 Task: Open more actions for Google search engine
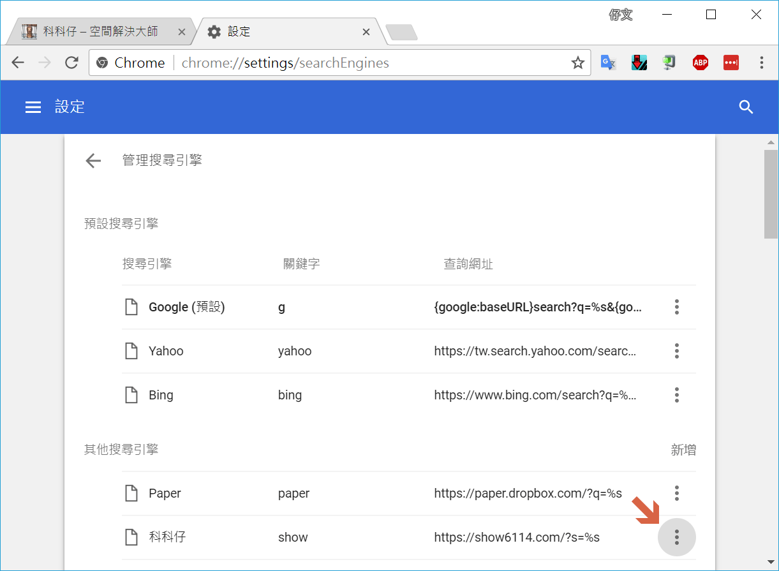coord(676,307)
